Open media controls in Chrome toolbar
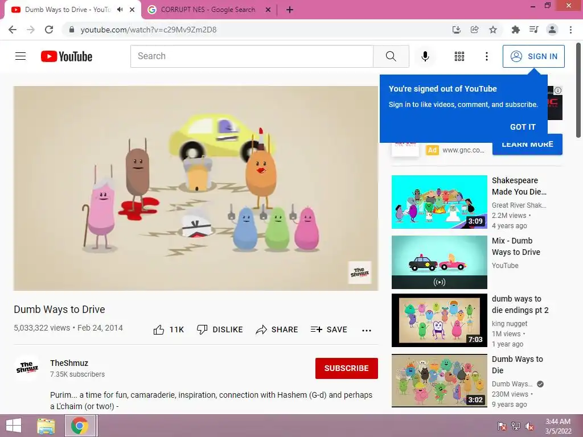Image resolution: width=583 pixels, height=437 pixels. click(533, 30)
